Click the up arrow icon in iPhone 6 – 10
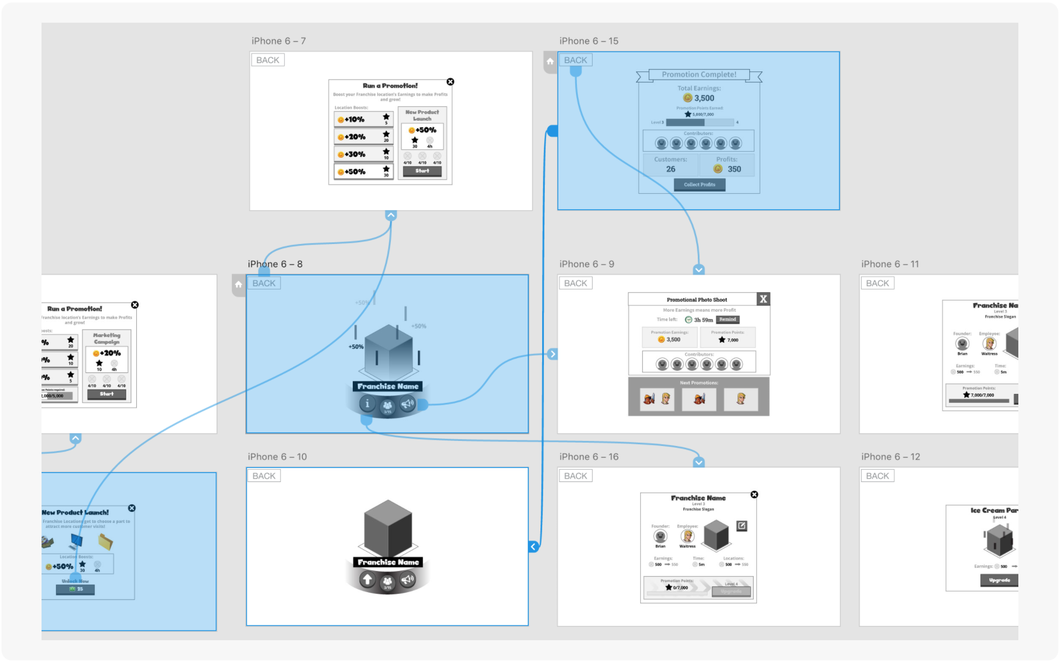1061x664 pixels. coord(367,579)
